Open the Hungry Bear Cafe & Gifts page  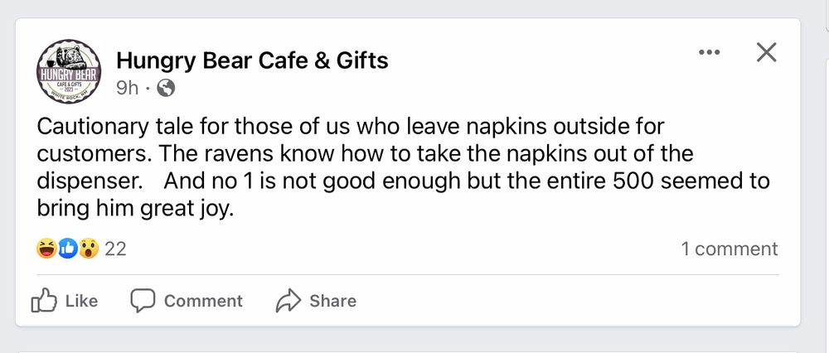coord(252,60)
